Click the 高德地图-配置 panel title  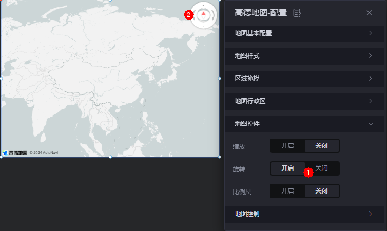click(x=261, y=13)
